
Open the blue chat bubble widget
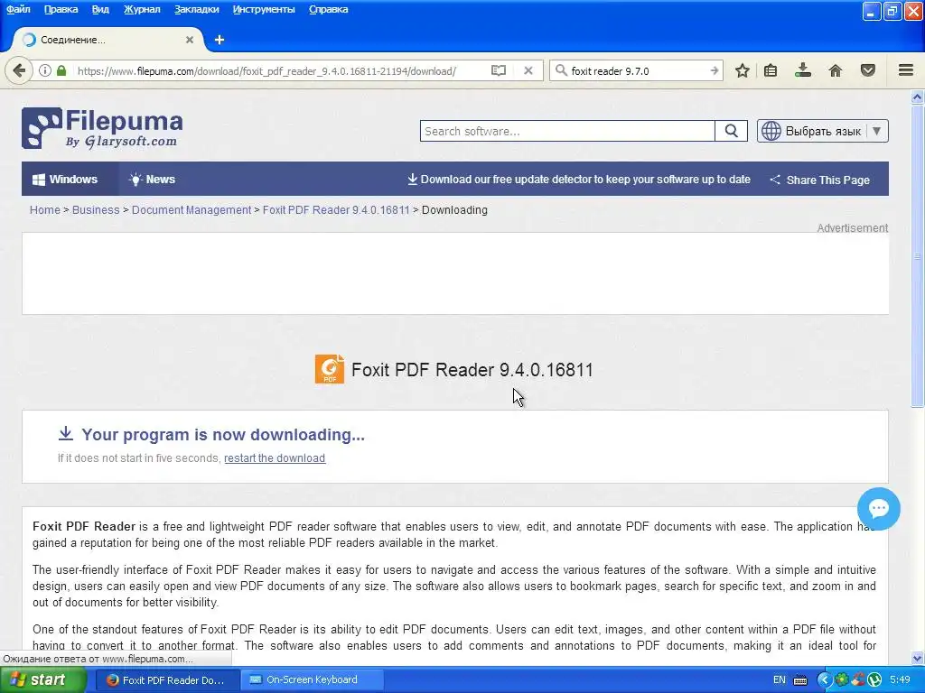click(x=878, y=509)
